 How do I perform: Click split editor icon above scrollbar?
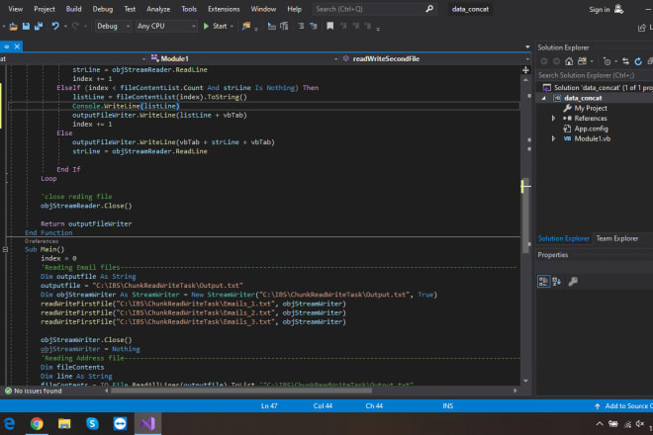coord(526,69)
